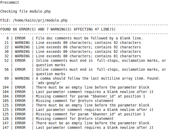Click the line 147 parameter block error
The image size is (174, 133).
92,123
